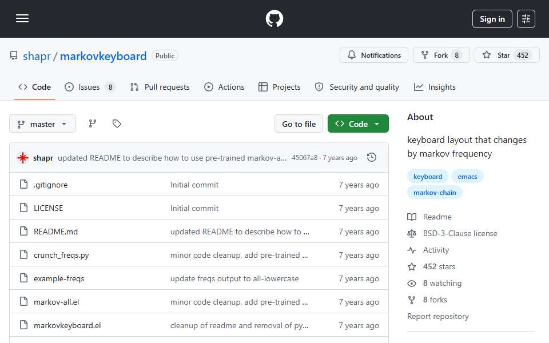Open the markovkeyboard repository link
The width and height of the screenshot is (549, 343).
pos(104,56)
